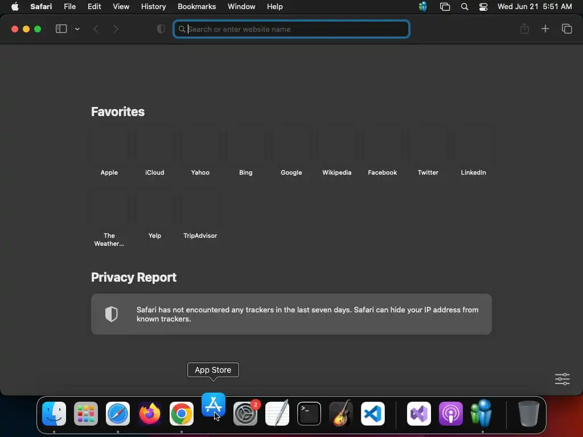
Task: Open Spotlight search in menu bar
Action: pyautogui.click(x=465, y=7)
